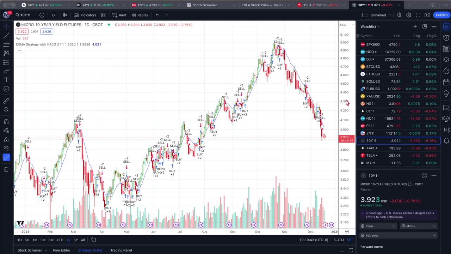Open the candlestick chart type menu

coord(65,15)
